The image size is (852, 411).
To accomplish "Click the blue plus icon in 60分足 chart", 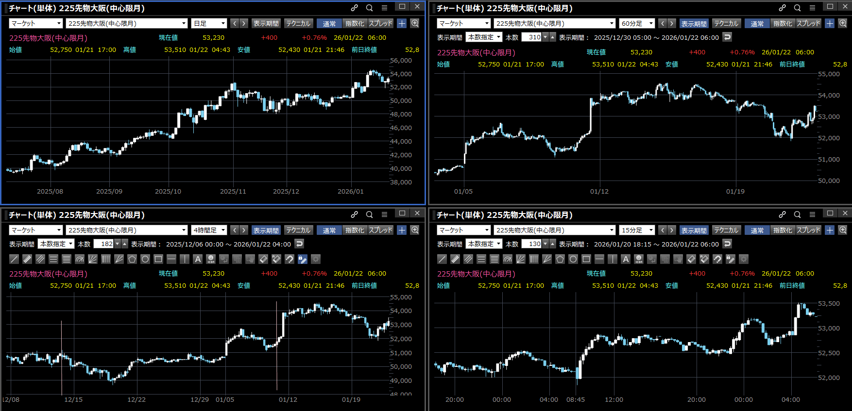I will (830, 23).
